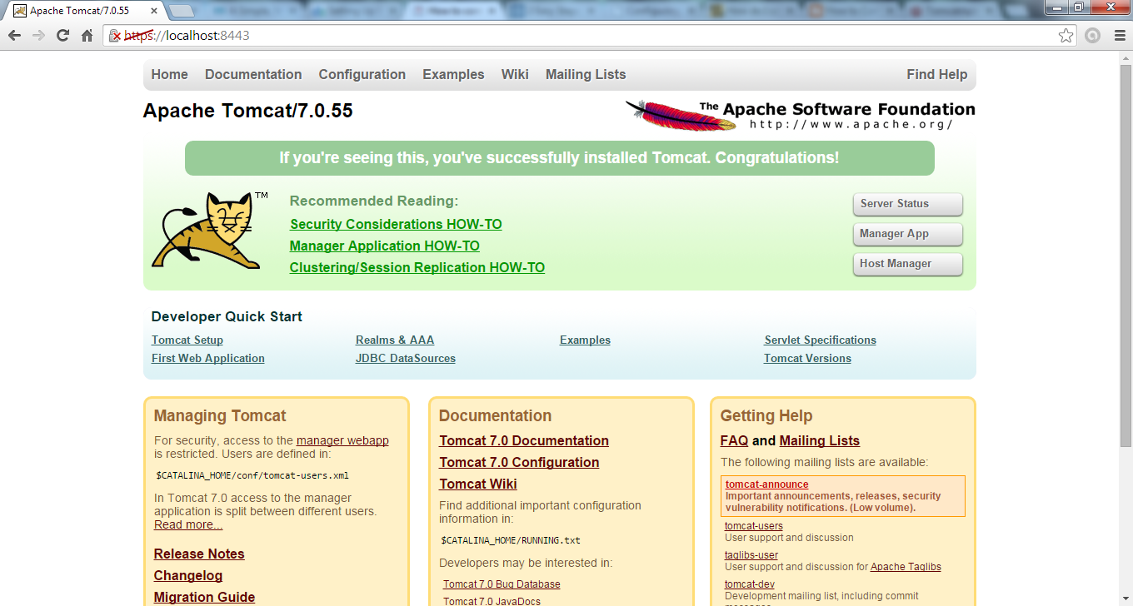
Task: Open a new tab with the blank tab button
Action: click(x=182, y=11)
